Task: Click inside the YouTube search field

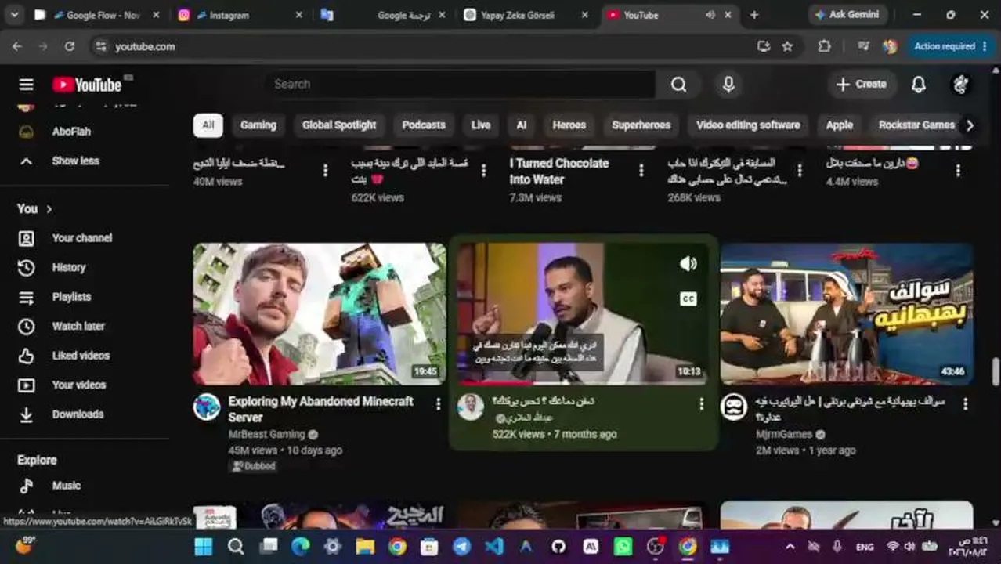Action: pyautogui.click(x=460, y=85)
